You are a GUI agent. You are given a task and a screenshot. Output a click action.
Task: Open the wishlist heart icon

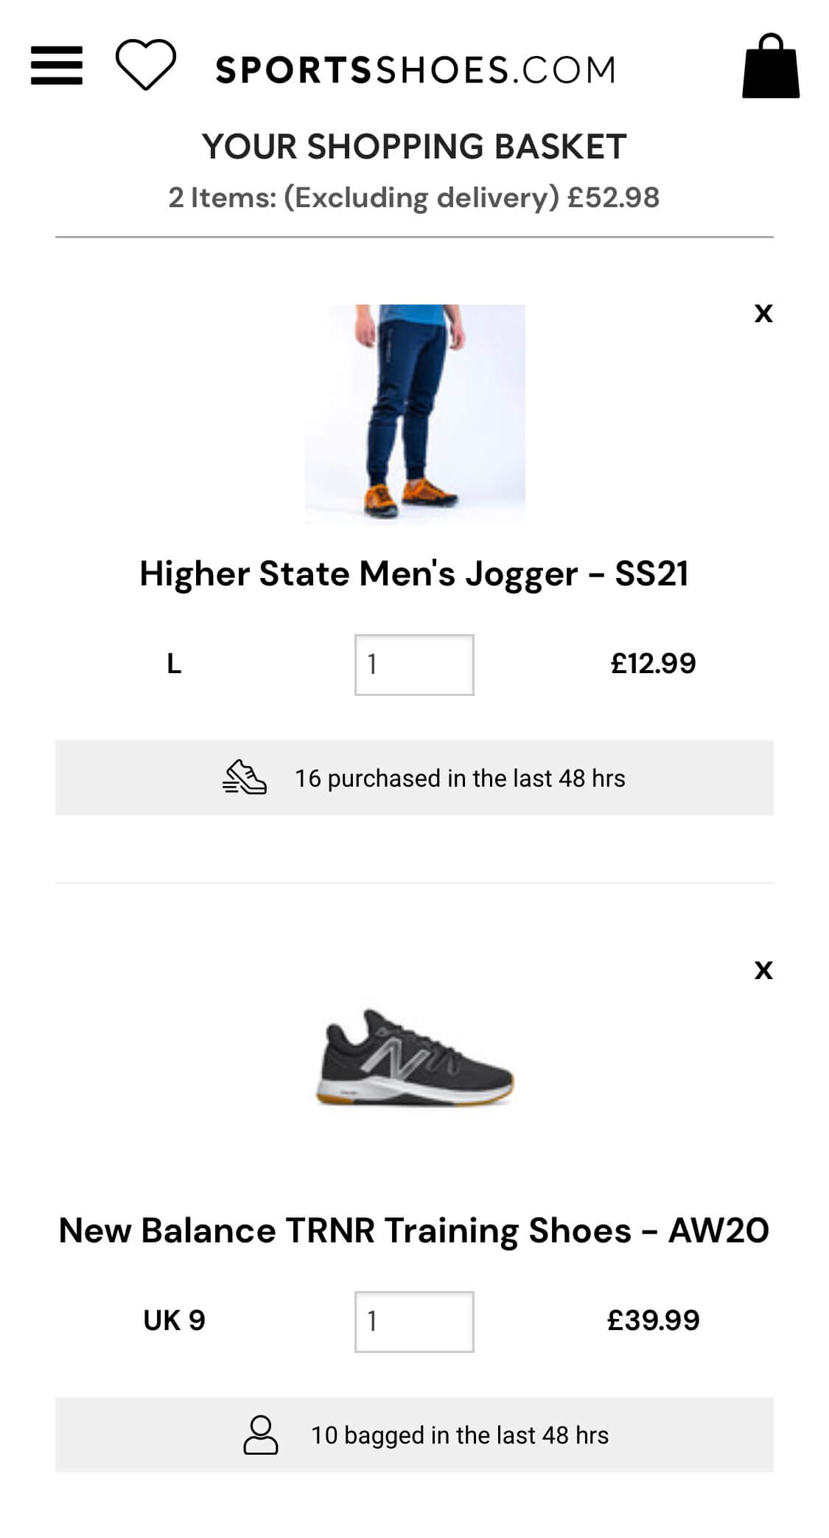pyautogui.click(x=146, y=65)
